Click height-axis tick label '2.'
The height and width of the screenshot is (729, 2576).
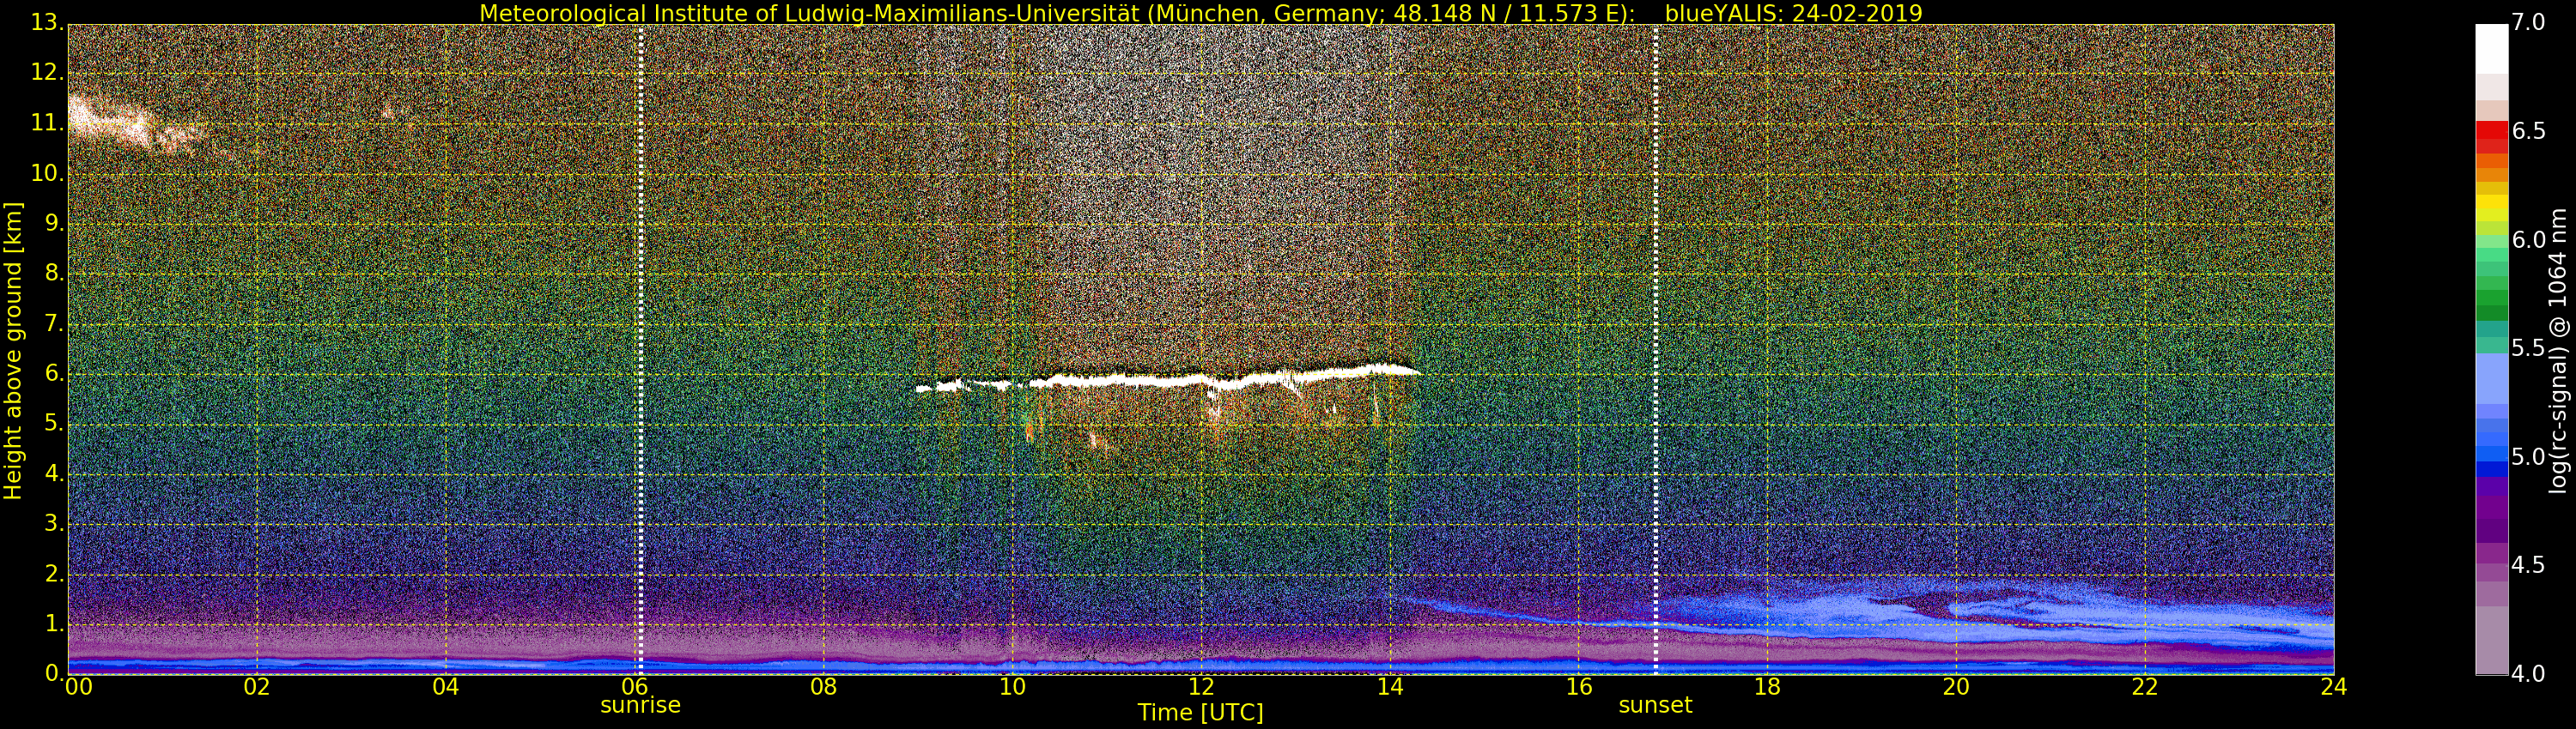point(54,573)
